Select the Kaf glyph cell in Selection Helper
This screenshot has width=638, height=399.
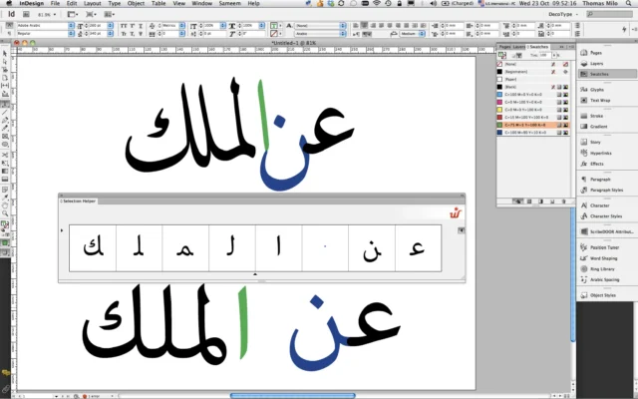[93, 248]
